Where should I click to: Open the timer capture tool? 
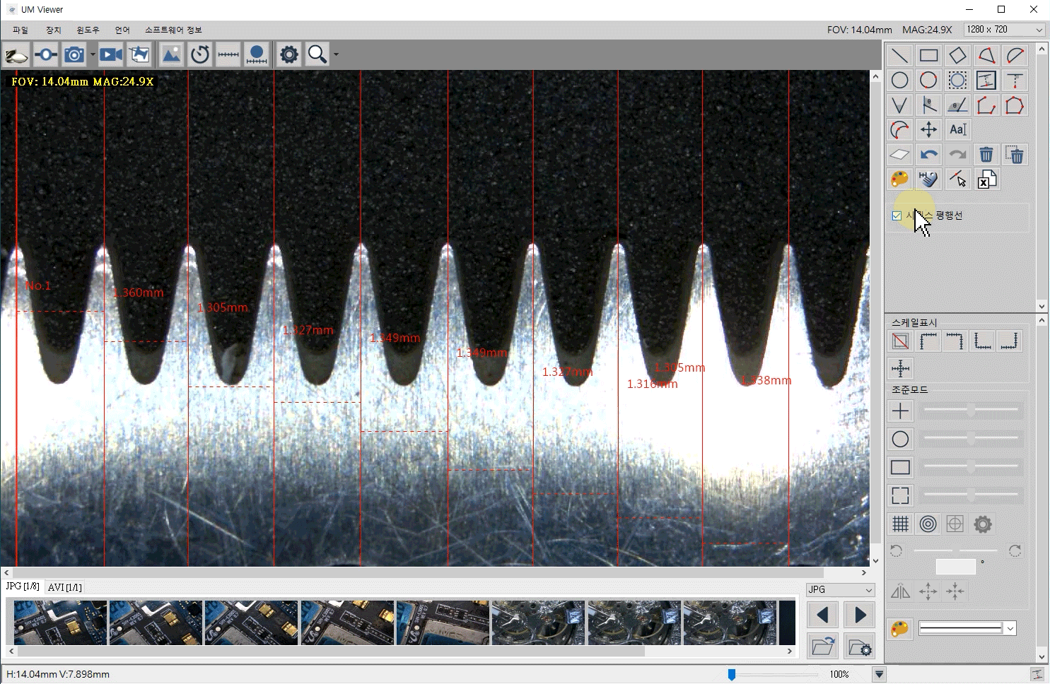pos(200,54)
